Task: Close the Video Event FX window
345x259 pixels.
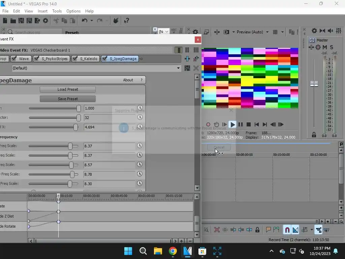Action: click(x=198, y=39)
